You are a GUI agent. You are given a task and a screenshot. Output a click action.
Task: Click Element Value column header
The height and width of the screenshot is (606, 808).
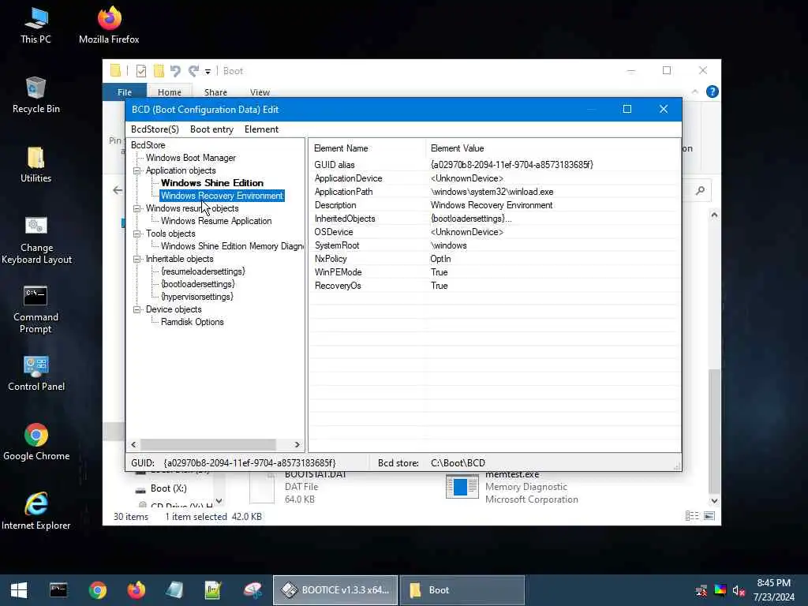coord(553,148)
